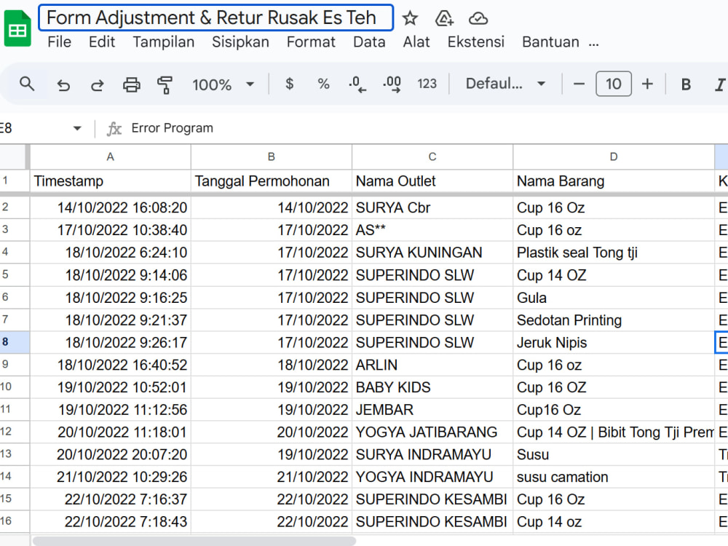Select column A header
This screenshot has height=546, width=728.
111,157
